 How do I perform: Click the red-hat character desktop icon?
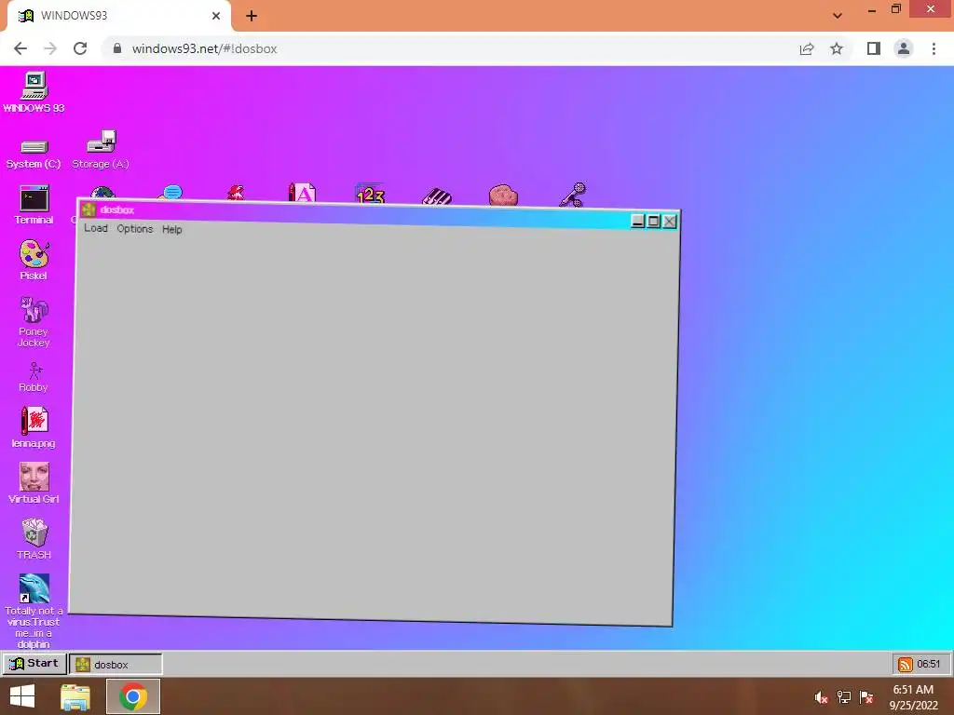point(236,194)
